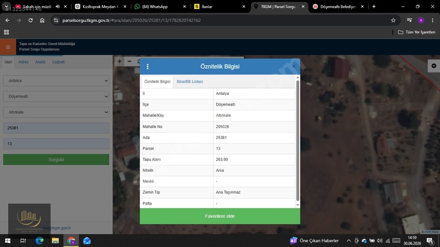The width and height of the screenshot is (440, 247).
Task: Click Favorilere ekle button
Action: (x=219, y=216)
